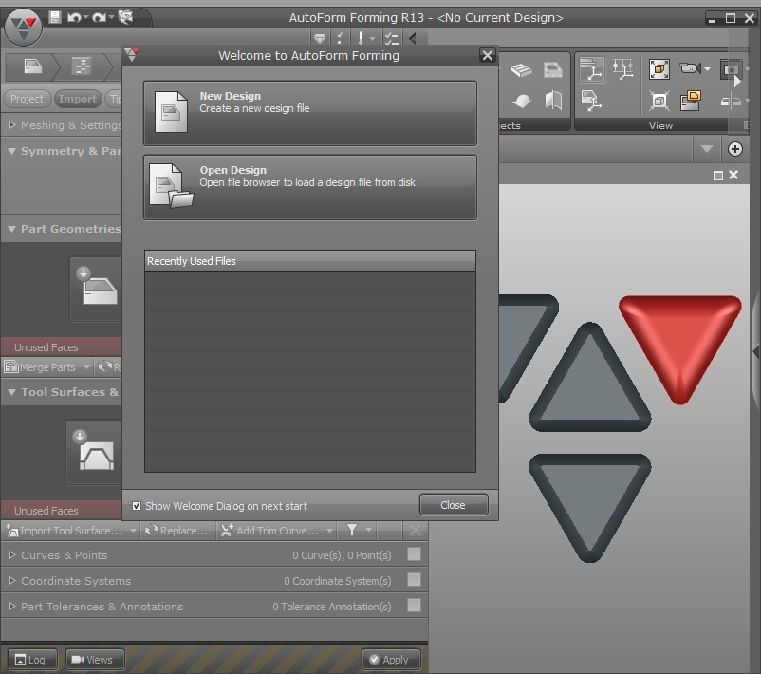The height and width of the screenshot is (674, 761).
Task: Click the part geometry import icon
Action: pos(98,289)
